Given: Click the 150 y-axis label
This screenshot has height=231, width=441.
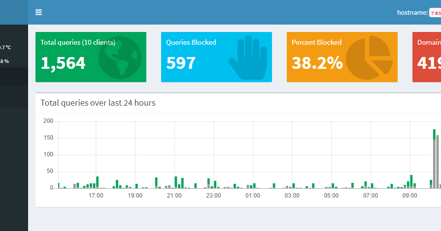Looking at the screenshot, I should pyautogui.click(x=48, y=138).
